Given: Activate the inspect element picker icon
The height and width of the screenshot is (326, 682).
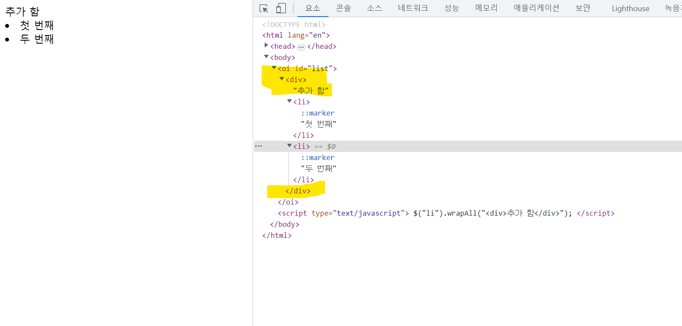Looking at the screenshot, I should pyautogui.click(x=264, y=8).
